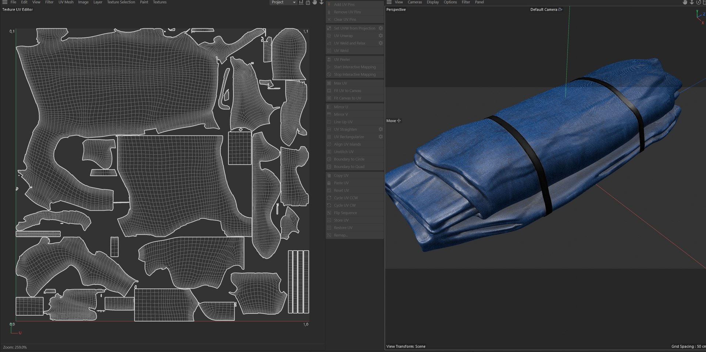
Task: Open the Project dropdown
Action: (283, 2)
